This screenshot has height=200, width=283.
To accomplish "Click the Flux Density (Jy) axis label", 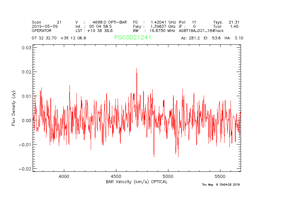I will click(x=14, y=108).
